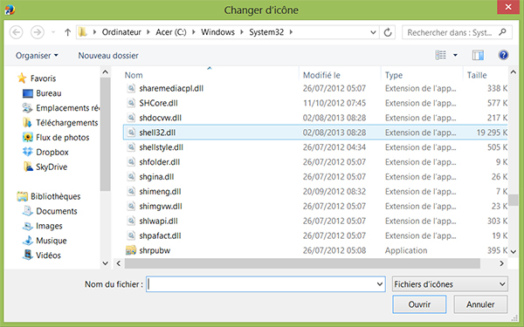Click the Bibliothèques library icon
The image size is (524, 327).
tap(22, 196)
